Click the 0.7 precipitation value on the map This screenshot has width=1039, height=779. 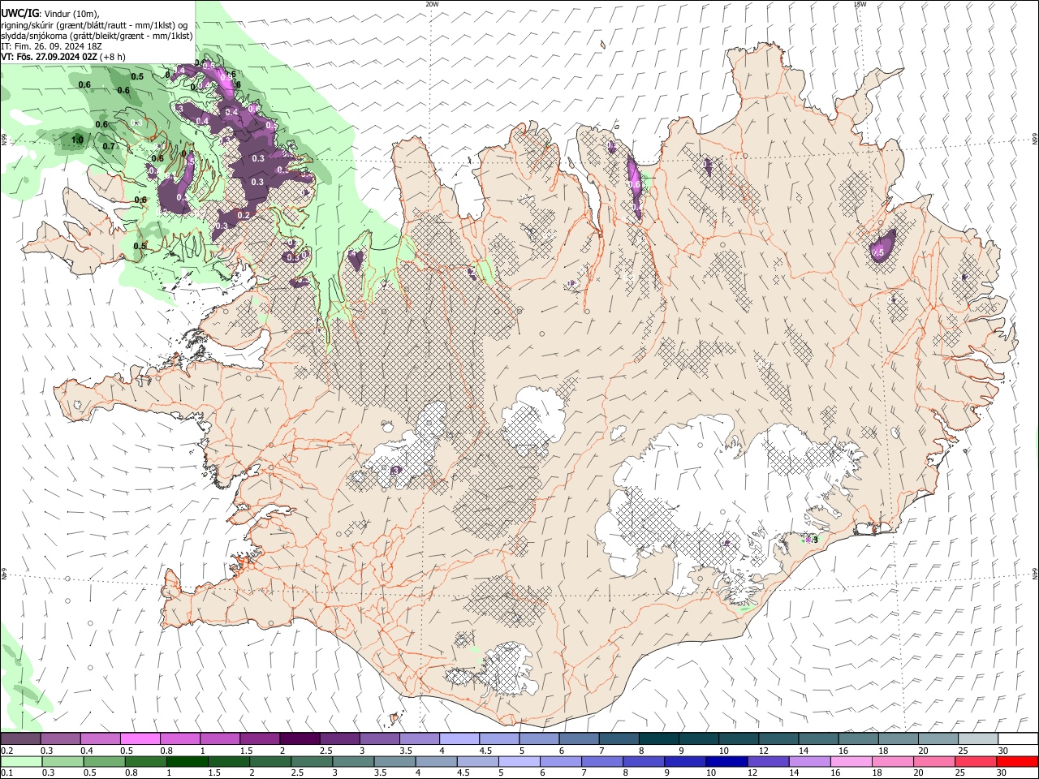point(109,146)
